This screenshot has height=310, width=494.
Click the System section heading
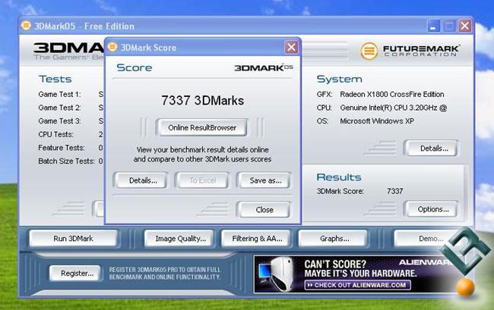[x=339, y=79]
